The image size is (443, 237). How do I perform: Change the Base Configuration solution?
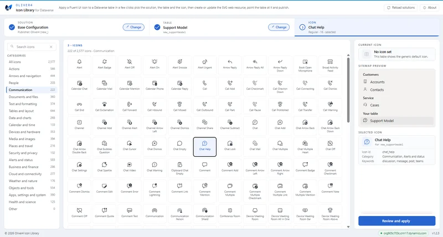click(133, 27)
